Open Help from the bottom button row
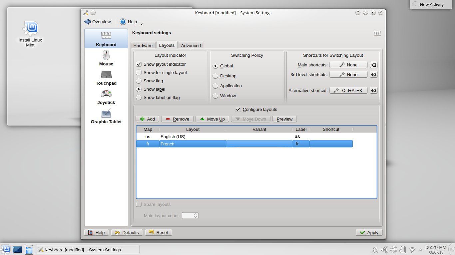The image size is (455, 255). click(96, 233)
